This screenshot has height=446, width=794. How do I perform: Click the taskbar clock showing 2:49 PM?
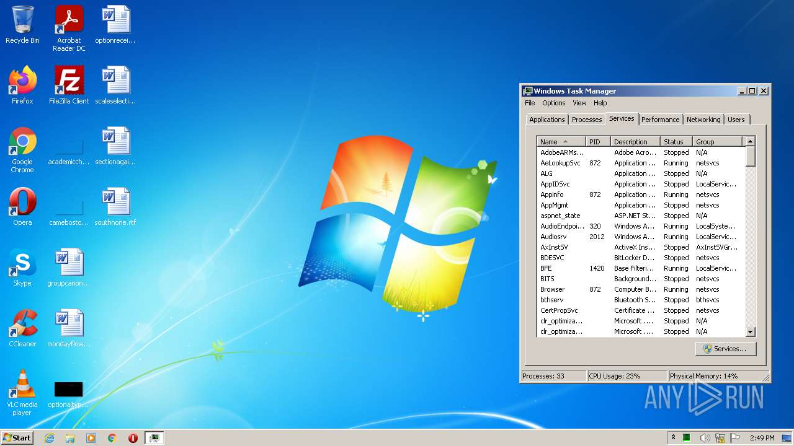[x=762, y=438]
